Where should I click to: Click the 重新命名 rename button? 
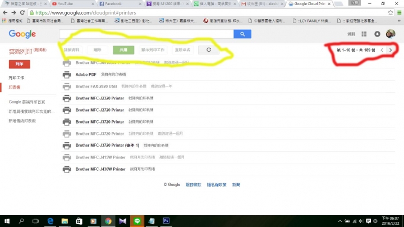182,50
